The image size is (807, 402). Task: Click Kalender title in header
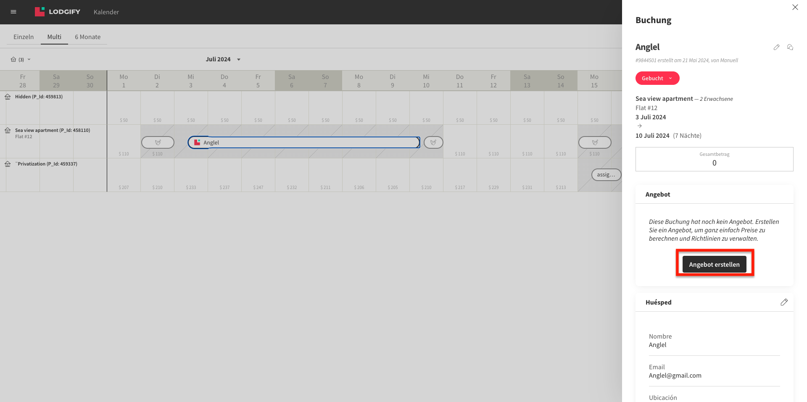coord(106,12)
